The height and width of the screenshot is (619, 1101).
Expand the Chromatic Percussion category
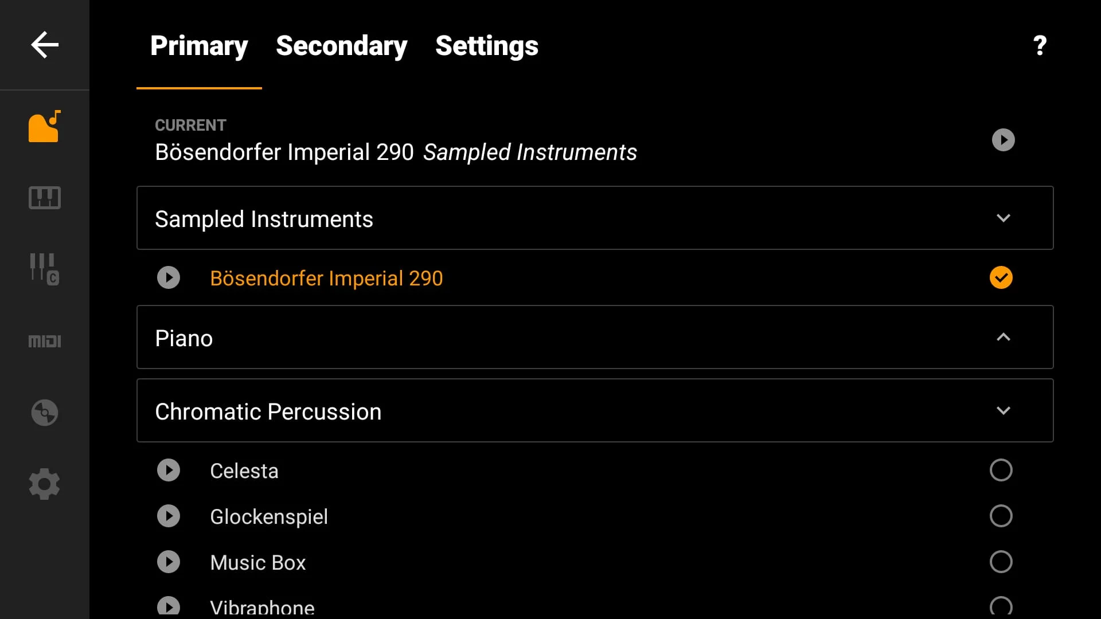click(1003, 410)
